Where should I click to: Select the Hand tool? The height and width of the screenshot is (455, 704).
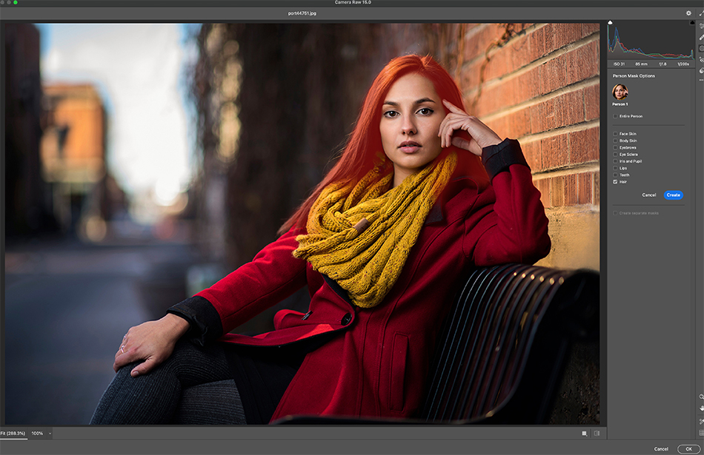701,408
